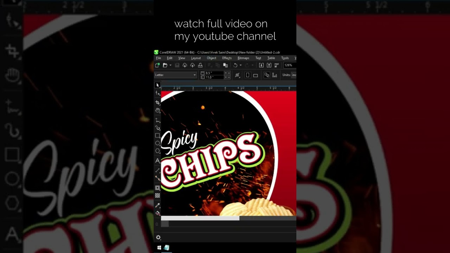Image resolution: width=450 pixels, height=253 pixels.
Task: Select the Text tool
Action: point(157,161)
